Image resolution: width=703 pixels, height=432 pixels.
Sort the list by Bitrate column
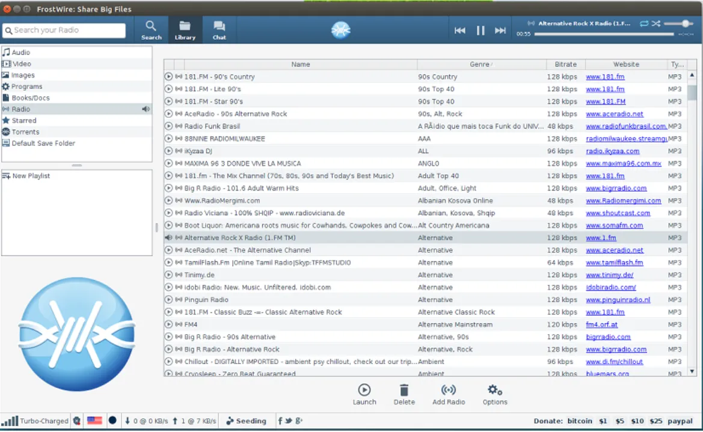point(565,64)
